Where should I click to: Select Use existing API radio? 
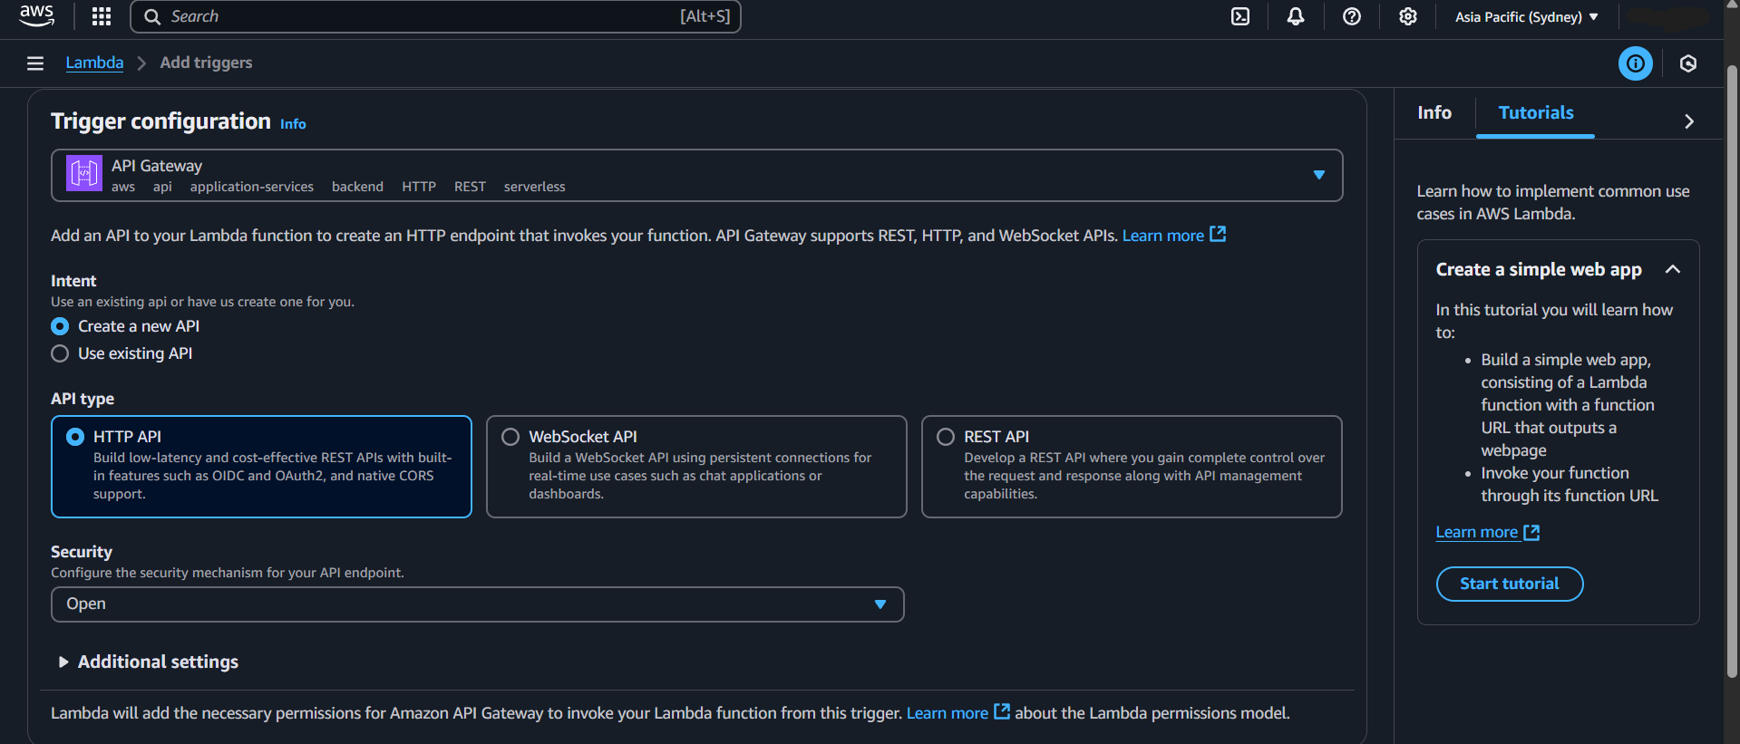[x=60, y=353]
